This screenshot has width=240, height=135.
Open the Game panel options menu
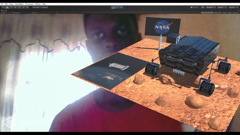tap(238, 10)
